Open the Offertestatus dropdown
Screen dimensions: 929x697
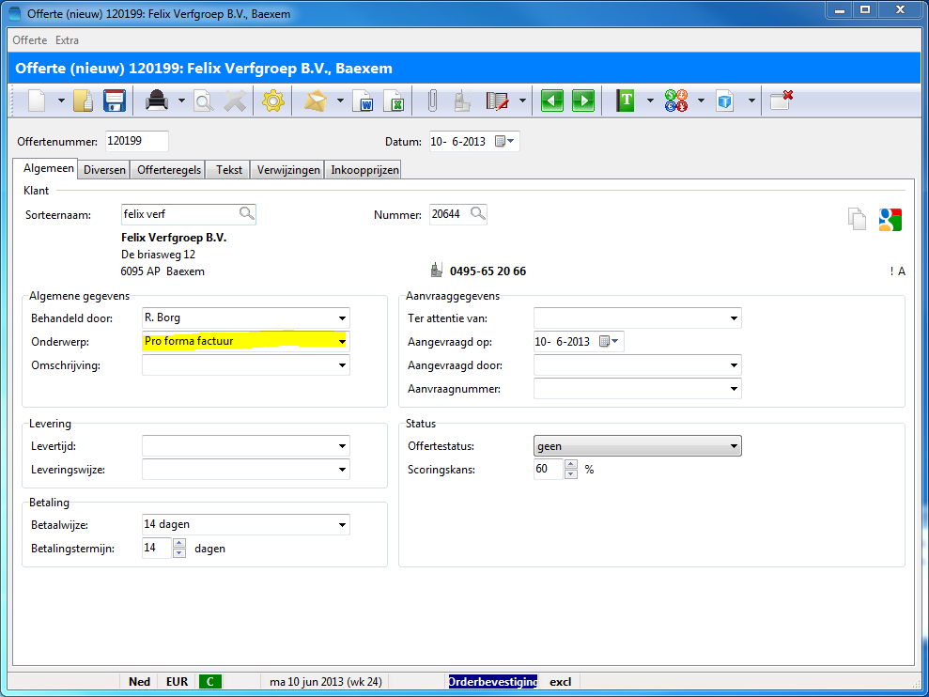point(734,446)
